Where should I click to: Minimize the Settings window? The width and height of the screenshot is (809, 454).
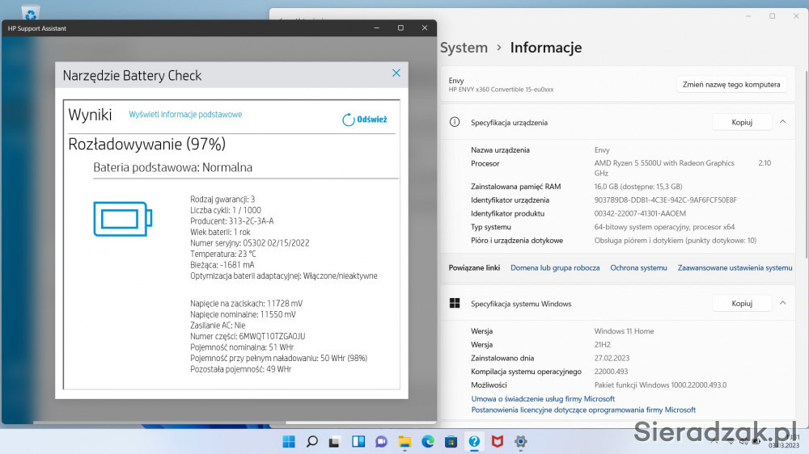(748, 16)
